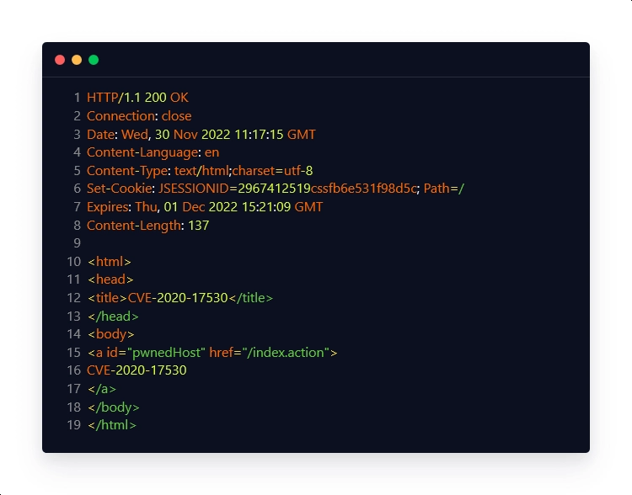Screen dimensions: 632x495
Task: Click the "Content-Length: 137" line
Action: tap(147, 226)
